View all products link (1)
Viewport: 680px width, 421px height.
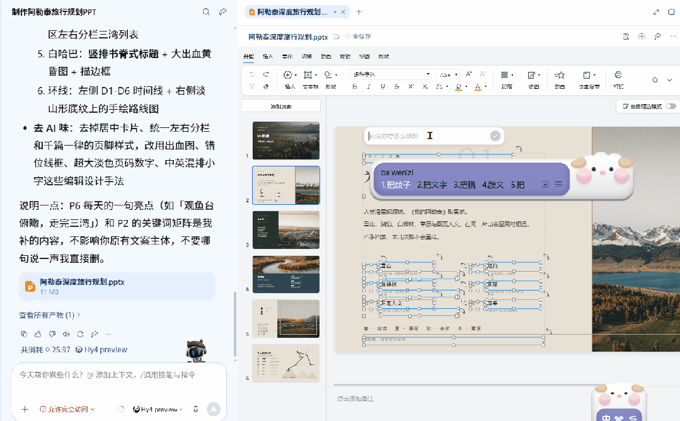pos(50,315)
